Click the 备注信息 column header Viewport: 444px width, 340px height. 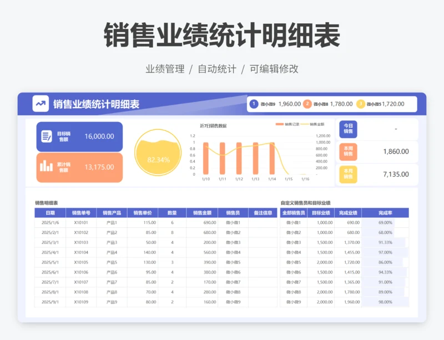coord(263,213)
